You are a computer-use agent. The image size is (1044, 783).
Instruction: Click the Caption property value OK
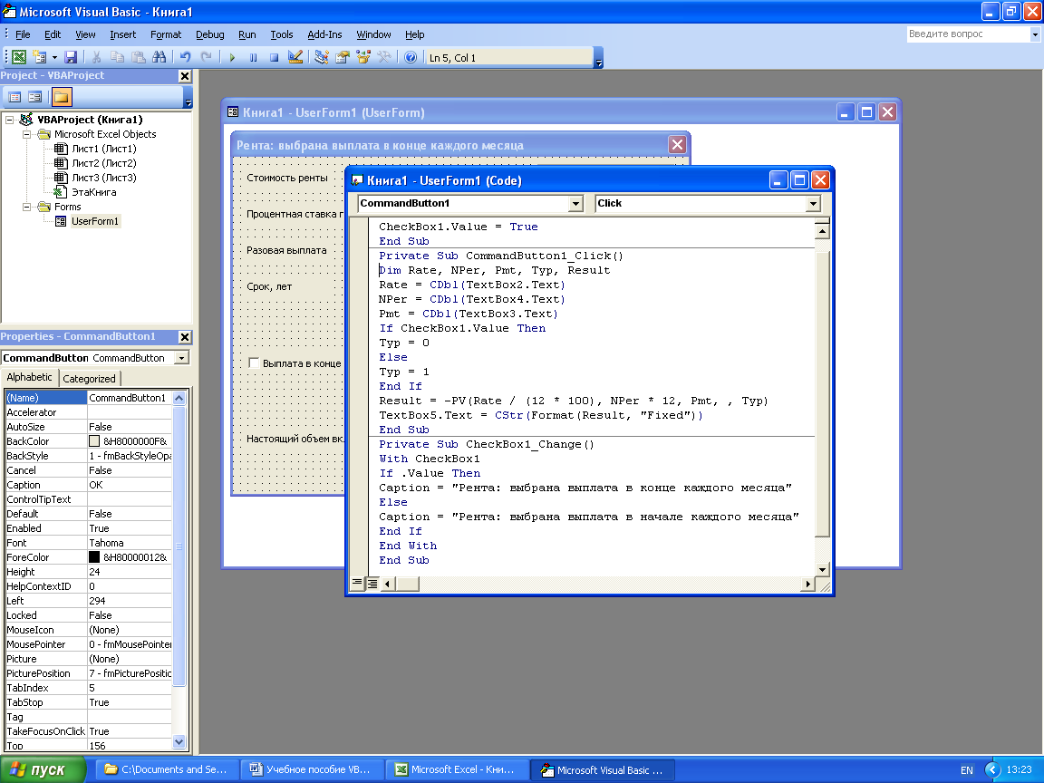(130, 485)
